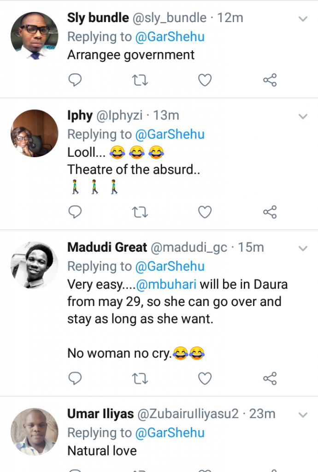Open the @mbuhari mention link
Viewport: 318px width, 472px height.
[x=166, y=284]
